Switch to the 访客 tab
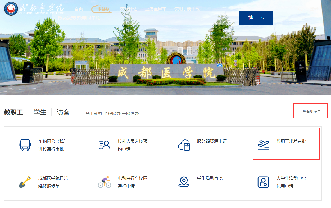 (63, 112)
